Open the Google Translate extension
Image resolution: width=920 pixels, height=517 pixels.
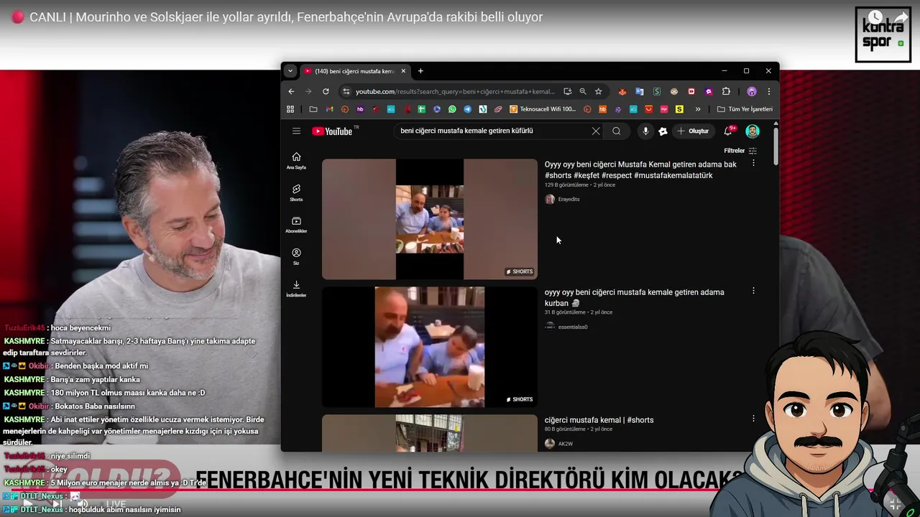(x=640, y=91)
